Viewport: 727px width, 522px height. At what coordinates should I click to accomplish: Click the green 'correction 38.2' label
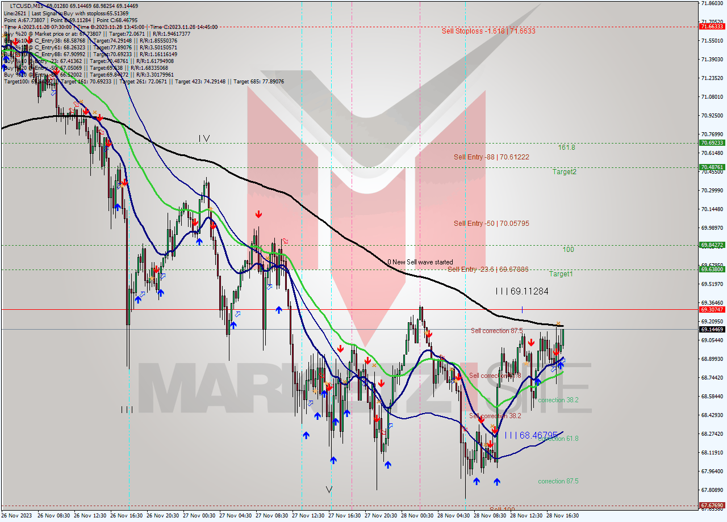(x=558, y=400)
